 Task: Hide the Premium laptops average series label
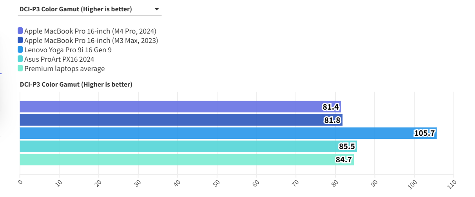point(64,69)
